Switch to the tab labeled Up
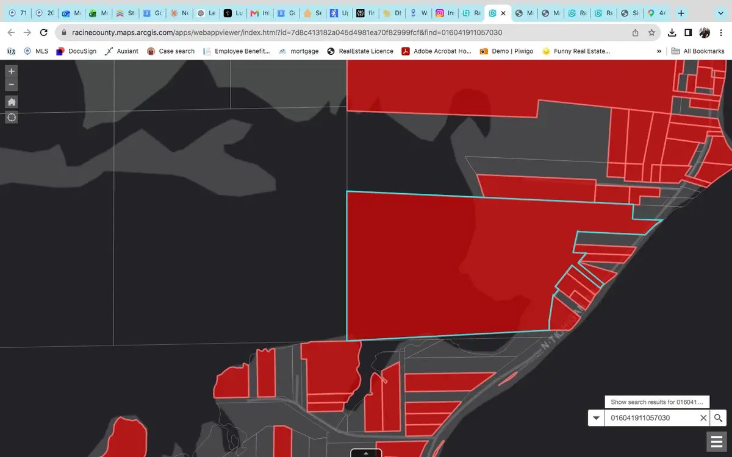The image size is (732, 457). click(x=340, y=13)
